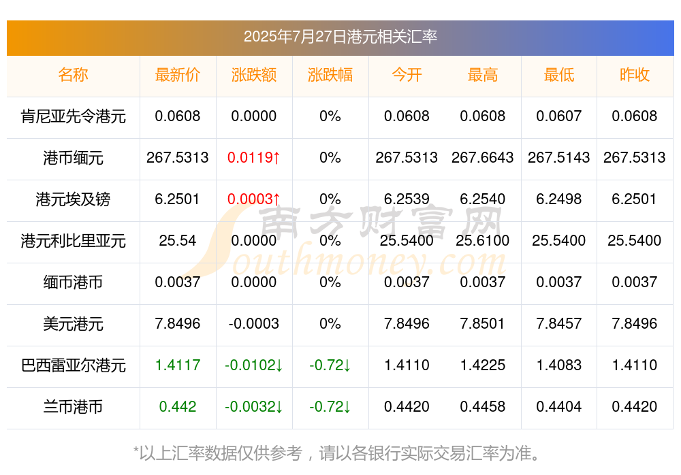The height and width of the screenshot is (475, 681).
Task: Select the 美元港元 row name
Action: [x=73, y=324]
